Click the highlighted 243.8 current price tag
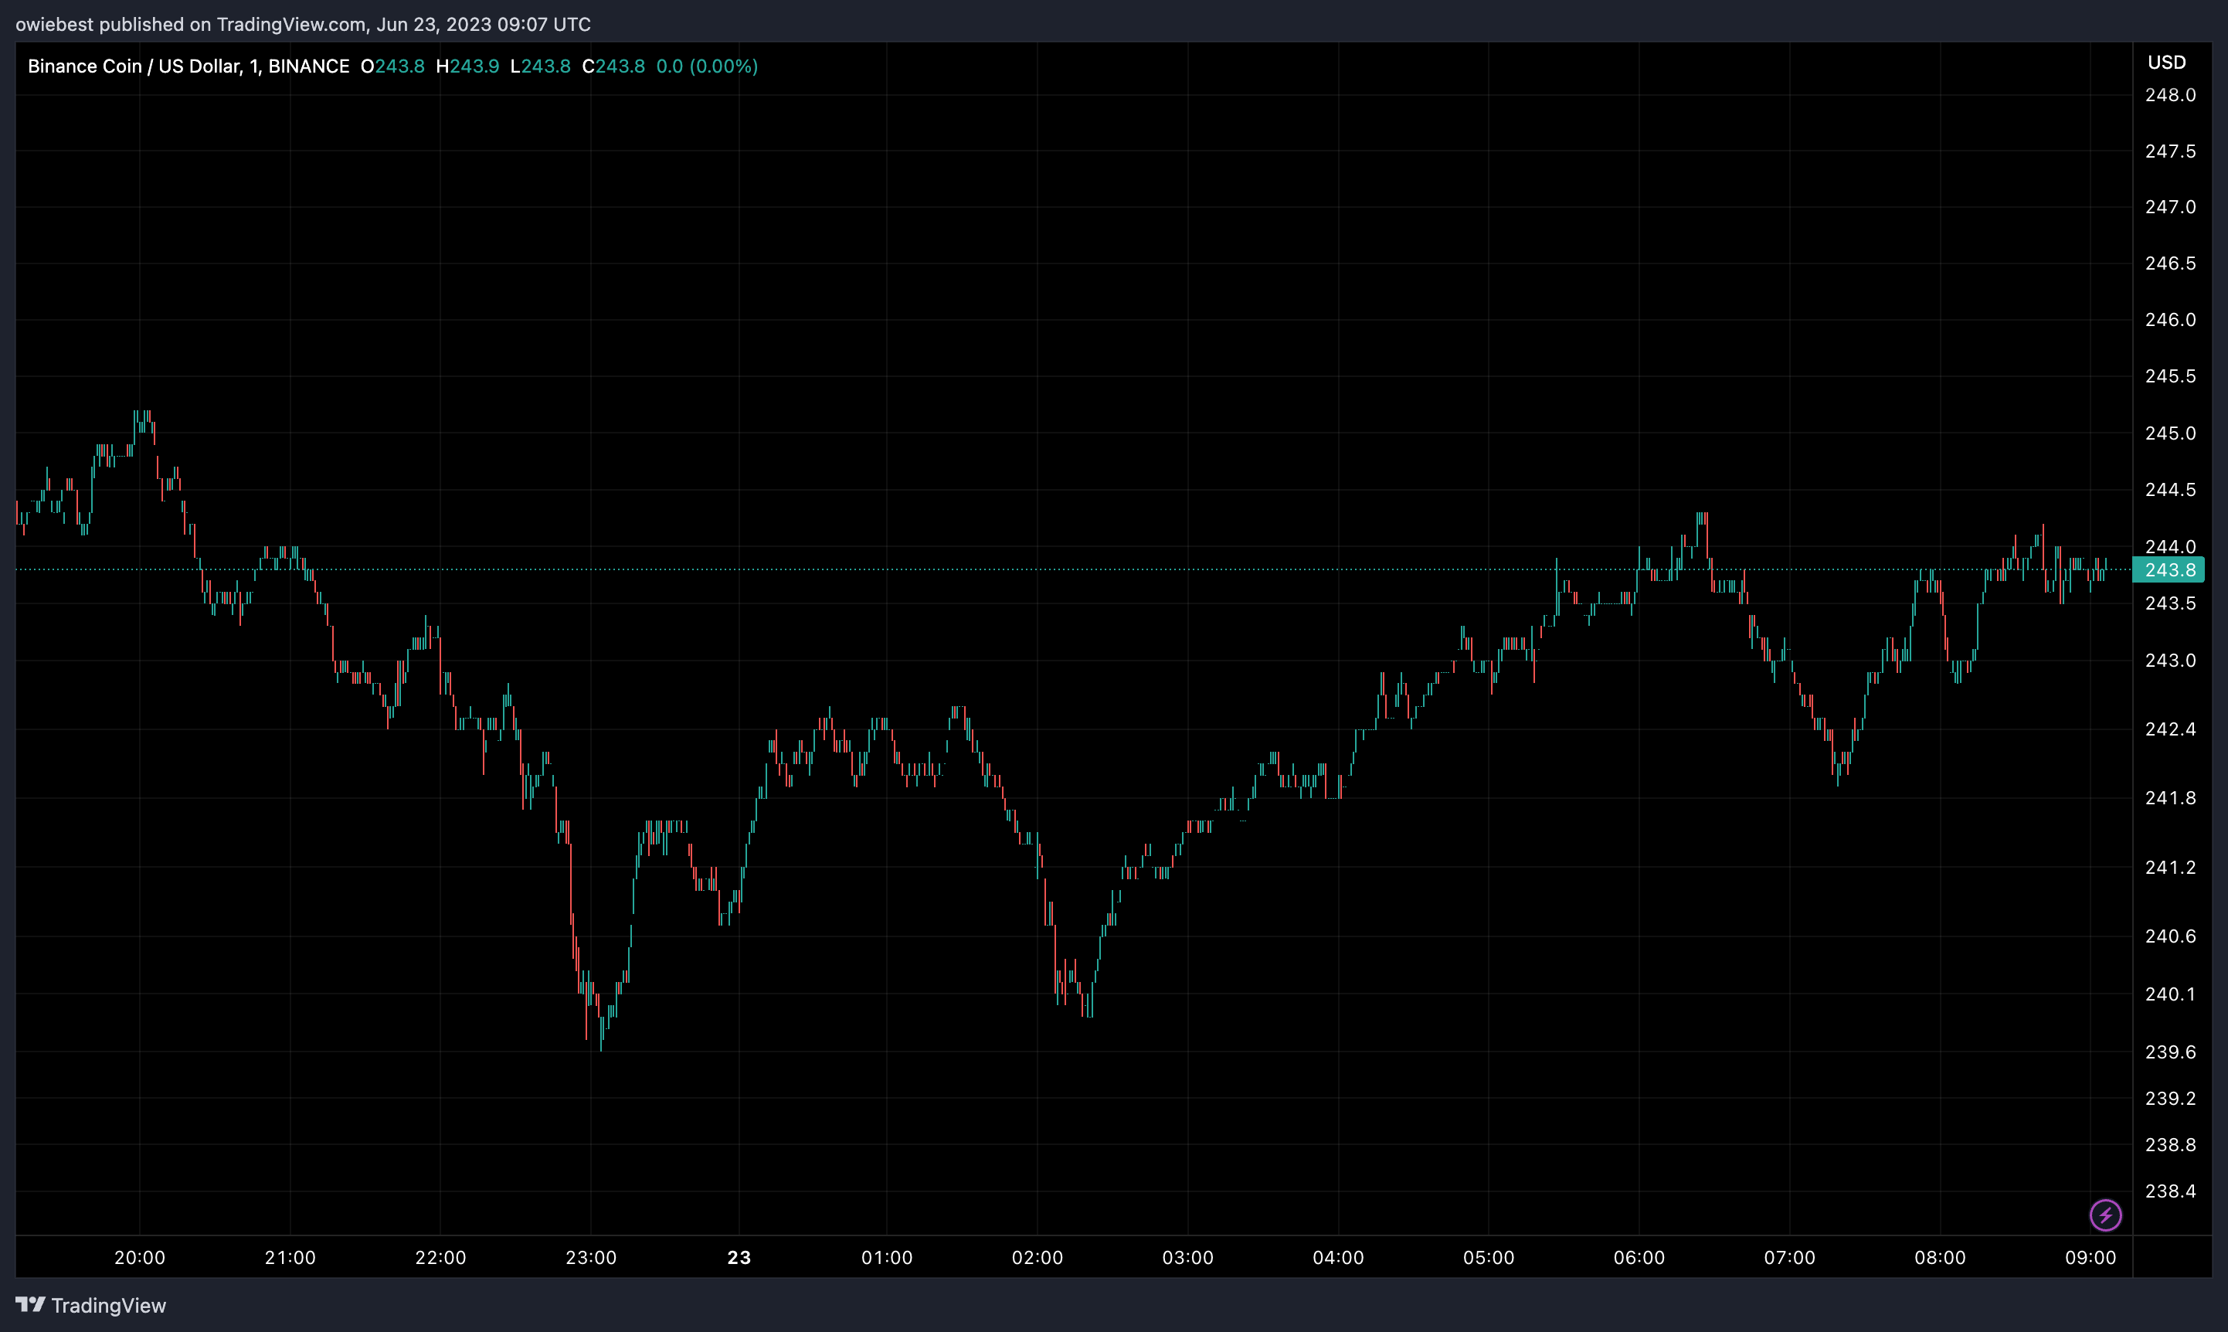Screen dimensions: 2228x1332 (x=2169, y=570)
